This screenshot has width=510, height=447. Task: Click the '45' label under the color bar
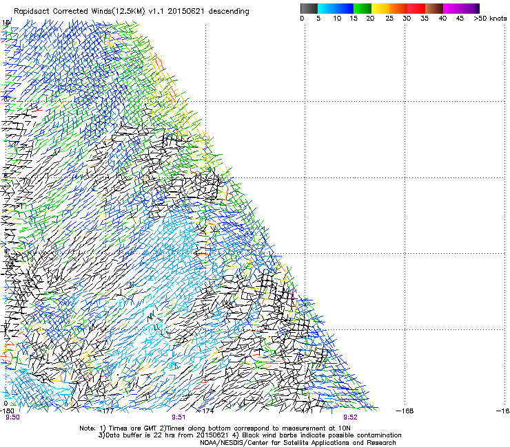pyautogui.click(x=460, y=19)
